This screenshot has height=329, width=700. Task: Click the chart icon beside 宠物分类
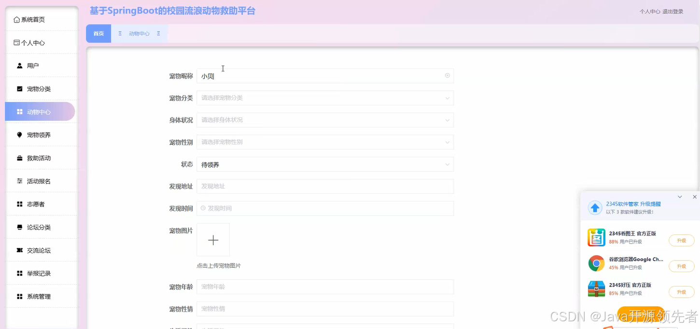point(20,89)
